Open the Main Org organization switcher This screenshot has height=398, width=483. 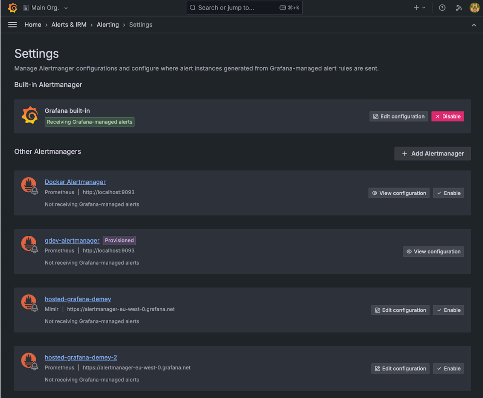pyautogui.click(x=43, y=7)
